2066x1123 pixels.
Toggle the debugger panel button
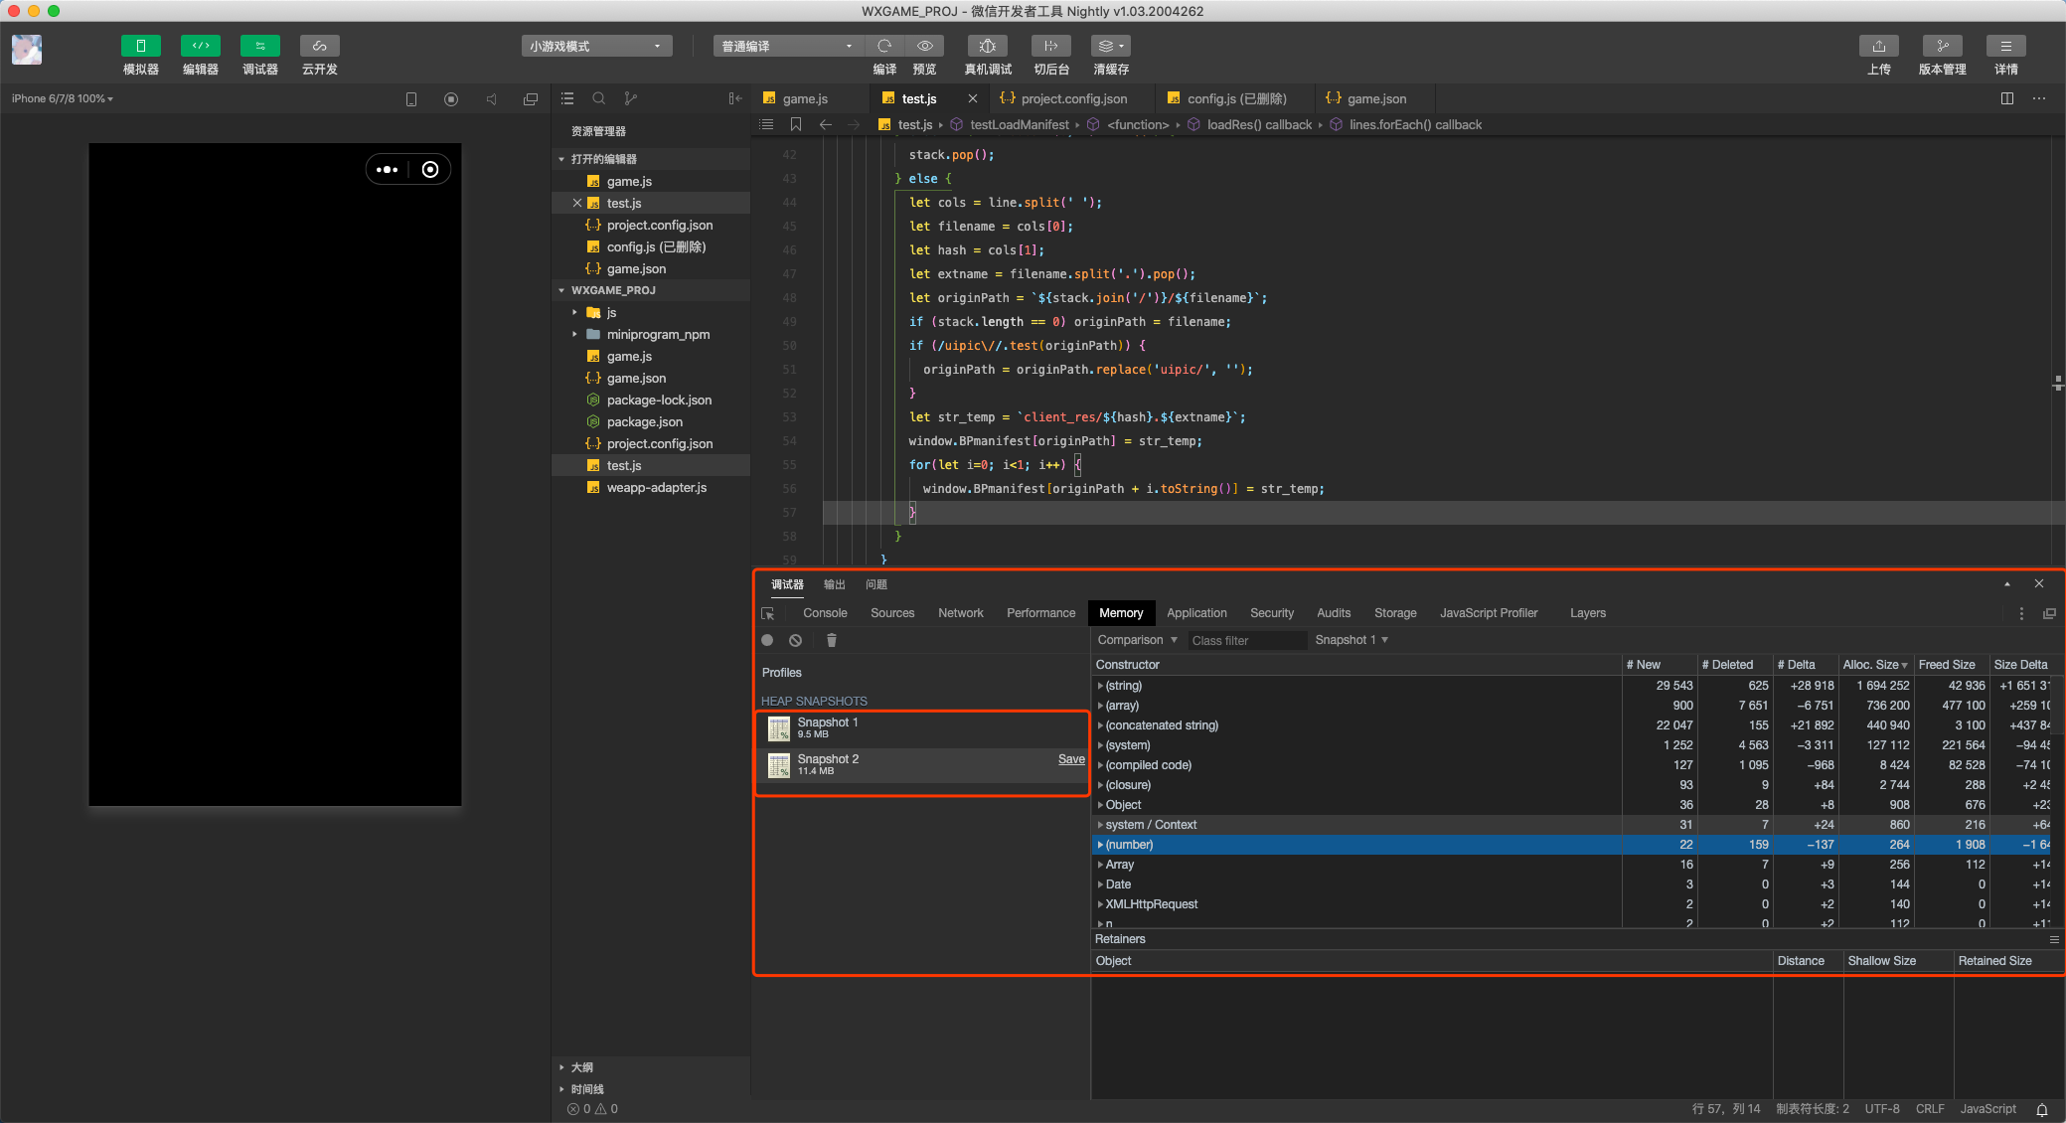[x=259, y=46]
